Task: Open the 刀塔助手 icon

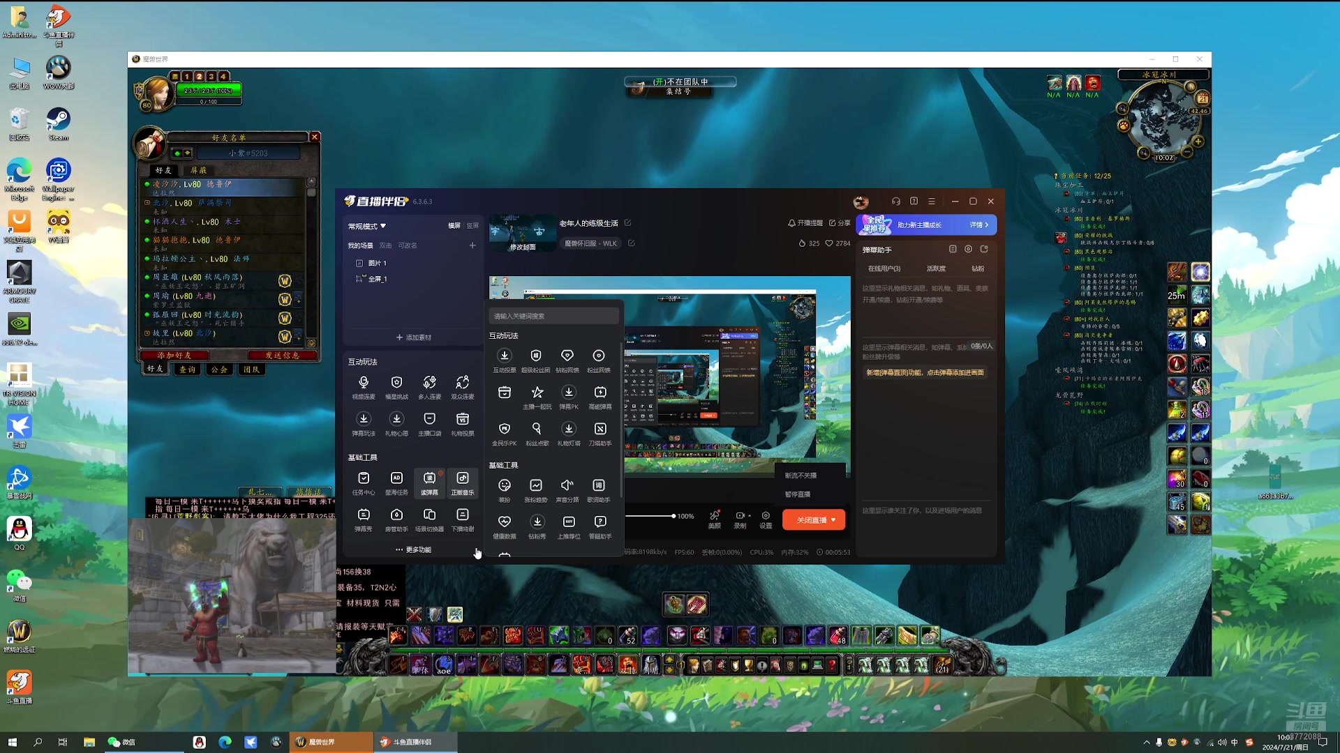Action: coord(600,434)
